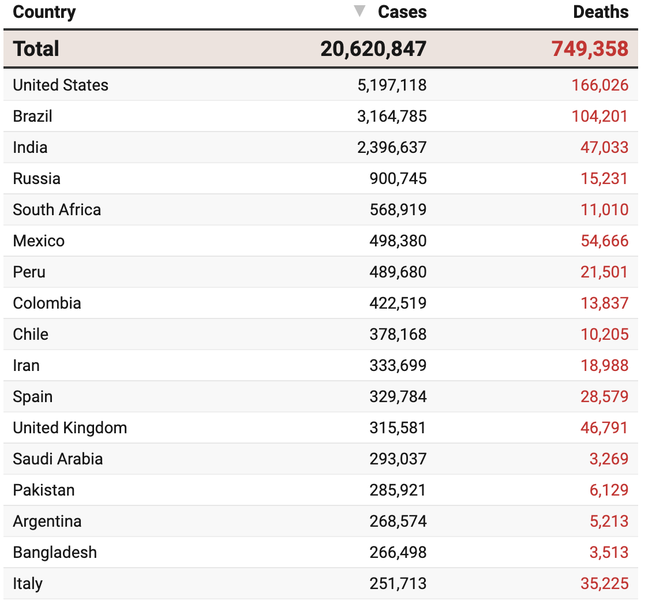The width and height of the screenshot is (652, 600).
Task: Sort table by Deaths column header
Action: pyautogui.click(x=601, y=12)
